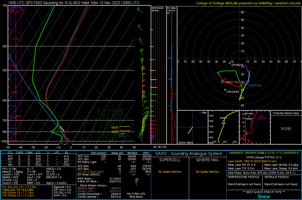Click the UP=64/14 hodograph label

(237, 65)
